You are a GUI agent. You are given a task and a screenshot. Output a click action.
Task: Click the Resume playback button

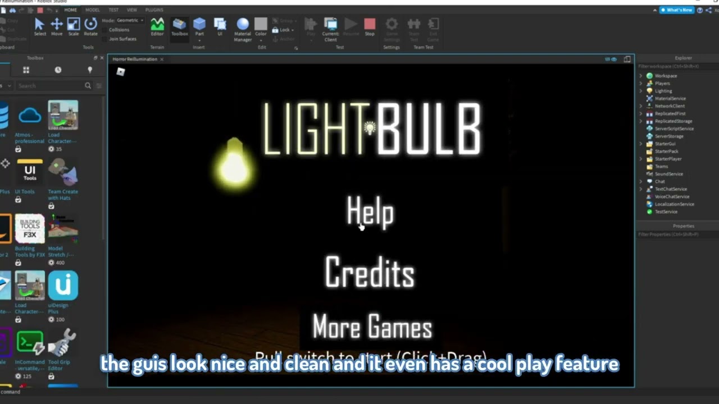click(351, 26)
